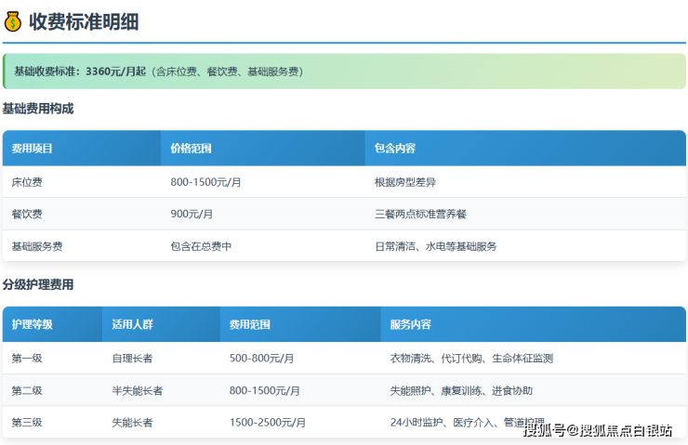Click the 护理等级 column header
The height and width of the screenshot is (445, 688).
pos(33,325)
